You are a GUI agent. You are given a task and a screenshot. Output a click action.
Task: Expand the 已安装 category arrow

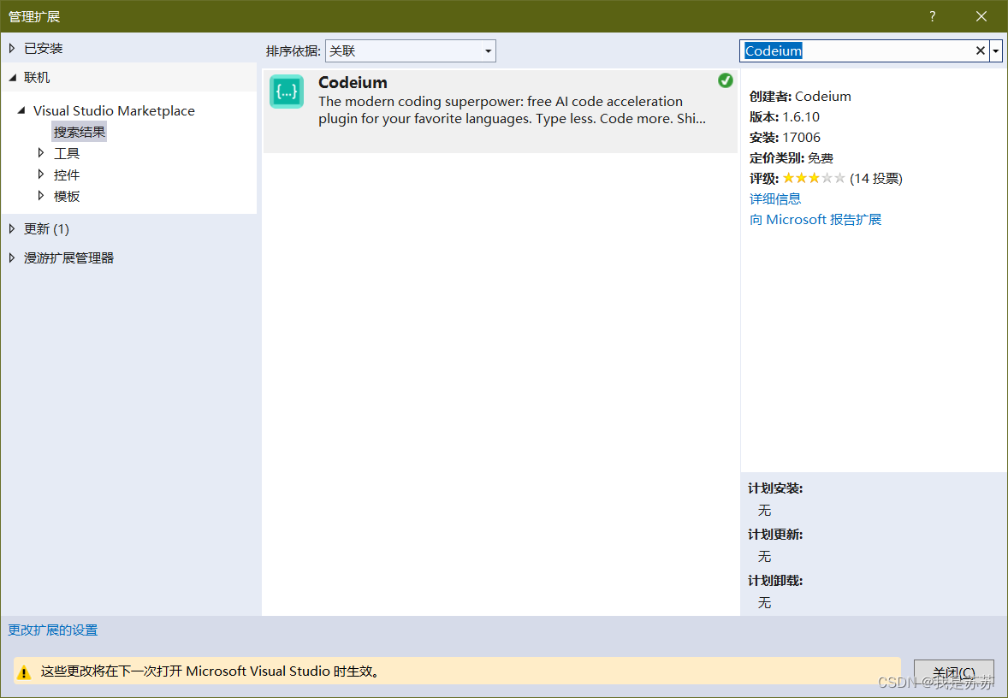(12, 48)
